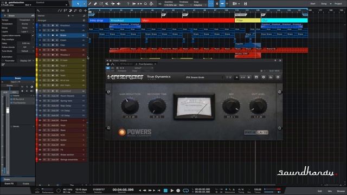Mute the Crash track

click(44, 40)
